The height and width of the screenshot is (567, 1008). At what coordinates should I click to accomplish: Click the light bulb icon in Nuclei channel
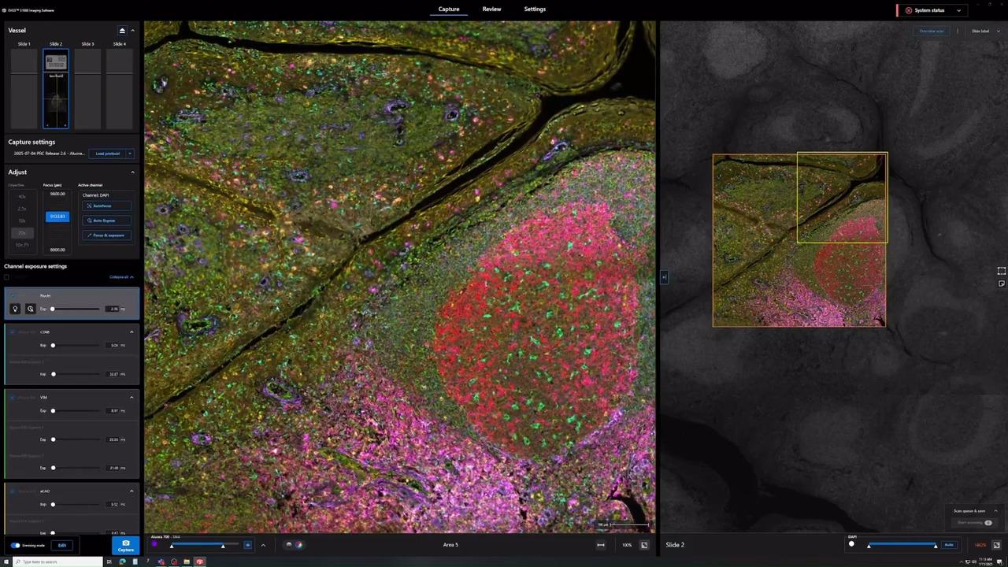tap(15, 309)
